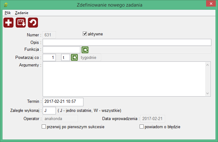Viewport: 218px width, 142px height.
Task: Focus the Powtarzaj co number field
Action: click(49, 58)
